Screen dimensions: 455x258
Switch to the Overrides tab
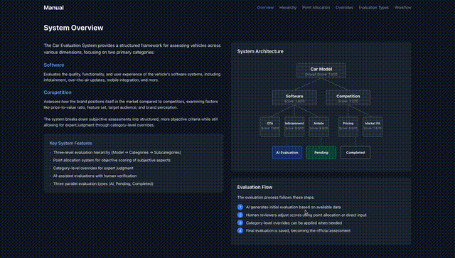344,8
